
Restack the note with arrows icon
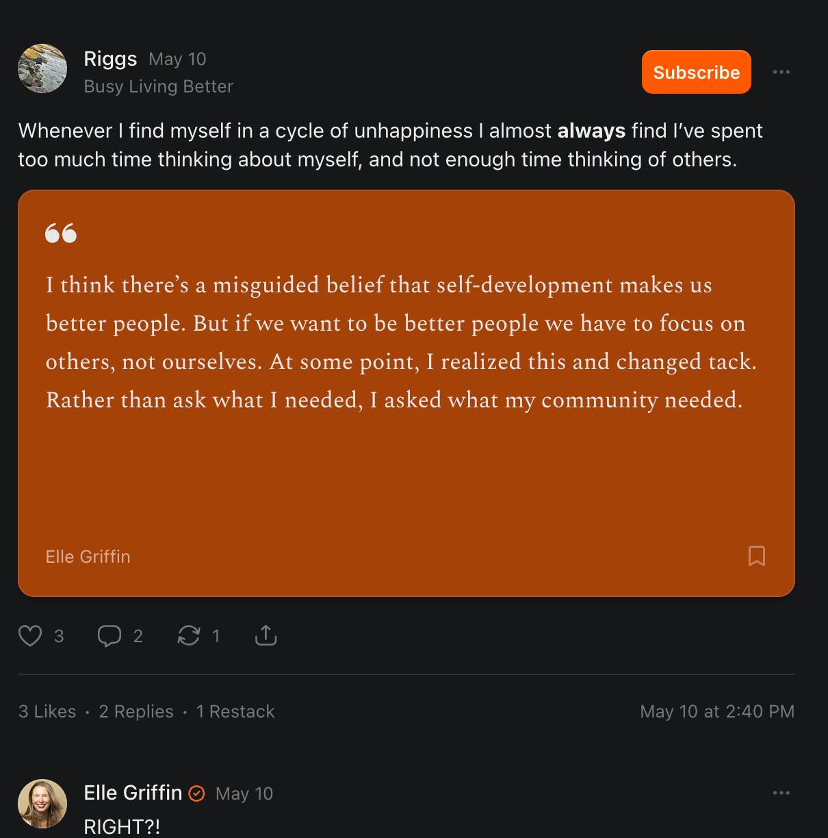click(x=188, y=636)
